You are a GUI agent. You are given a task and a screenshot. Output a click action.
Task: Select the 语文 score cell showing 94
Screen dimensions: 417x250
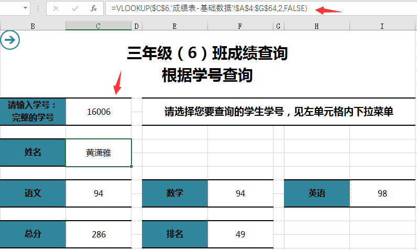[98, 193]
